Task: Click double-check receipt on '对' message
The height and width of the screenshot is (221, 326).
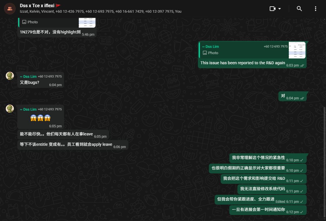Action: [302, 98]
